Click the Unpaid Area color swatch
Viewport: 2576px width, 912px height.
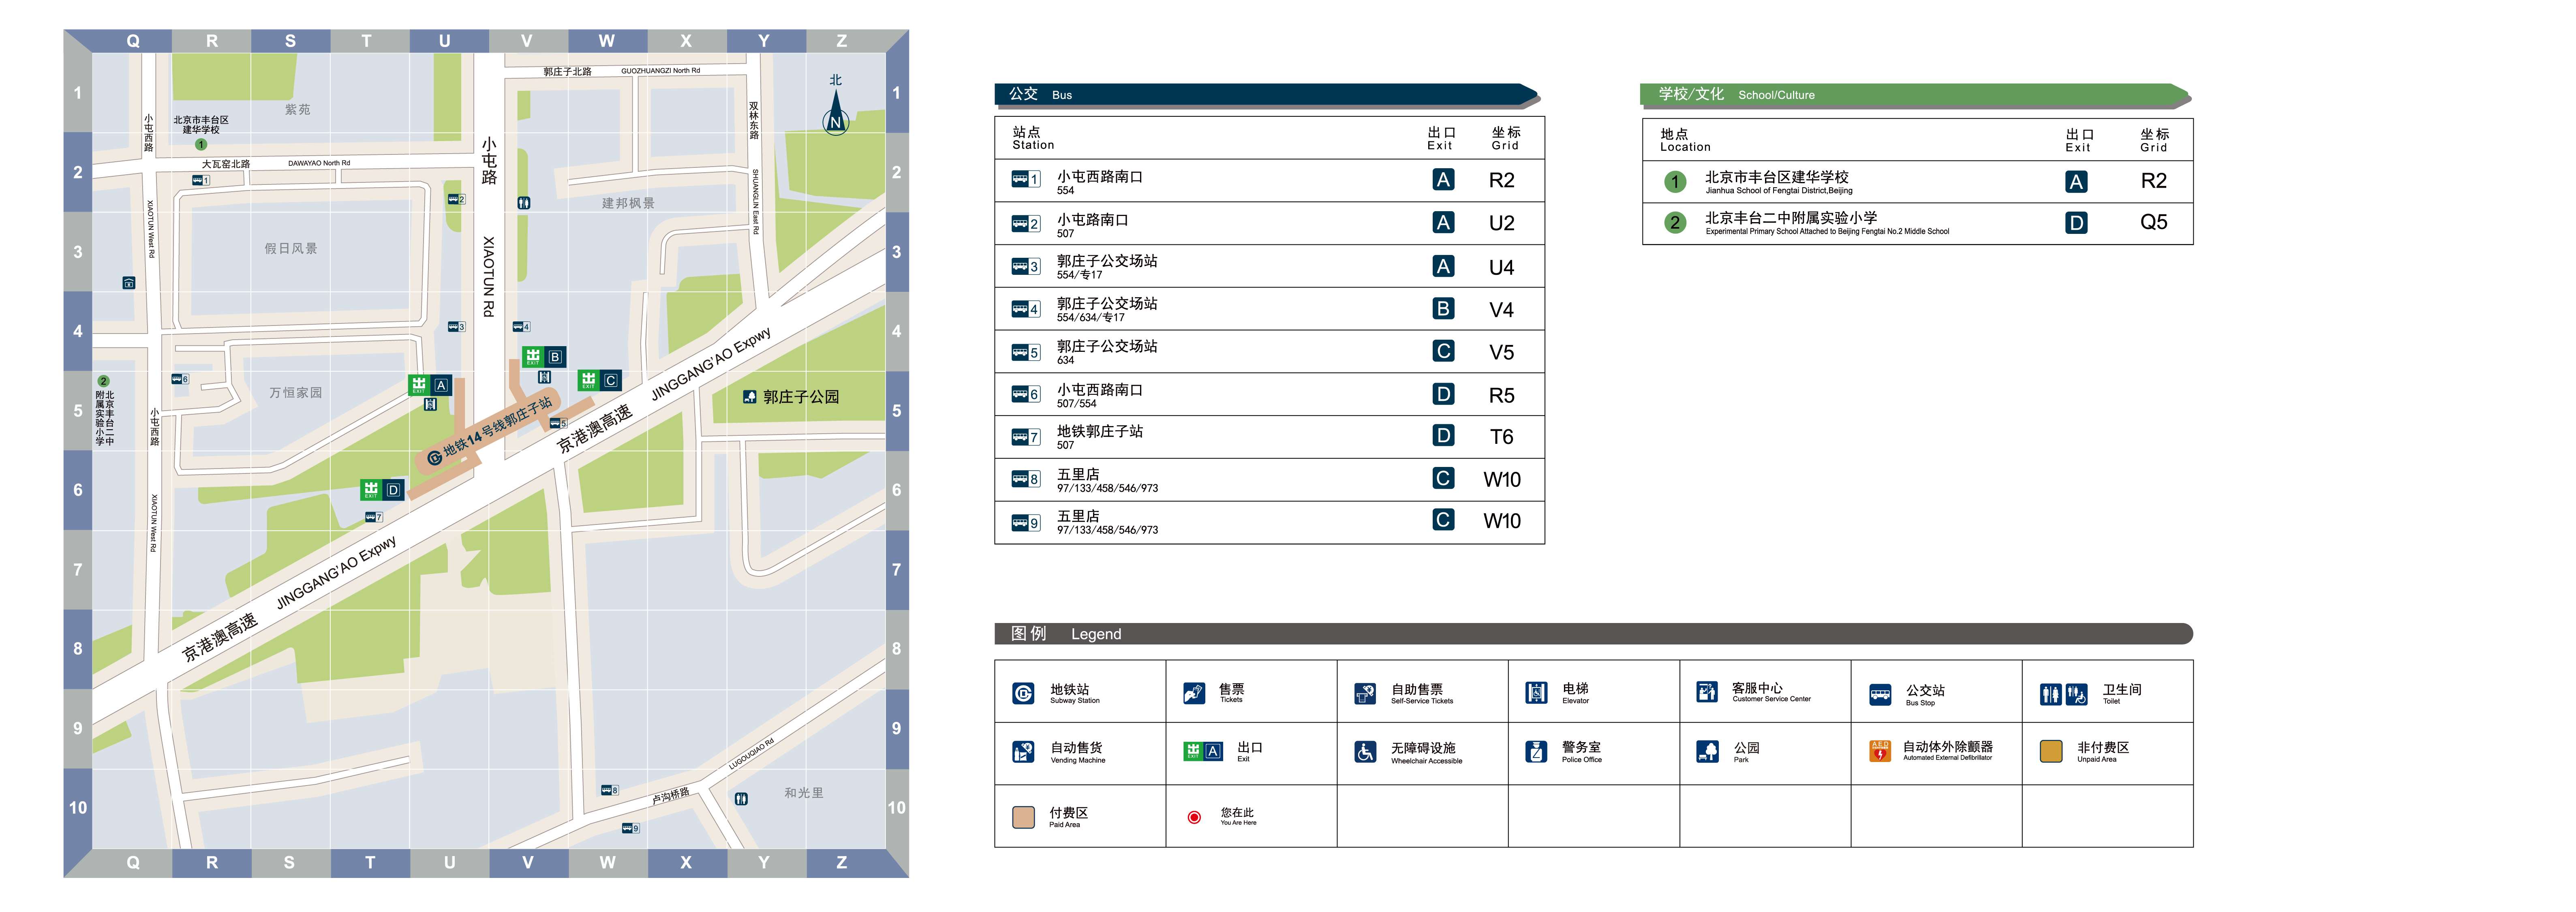[x=2051, y=751]
